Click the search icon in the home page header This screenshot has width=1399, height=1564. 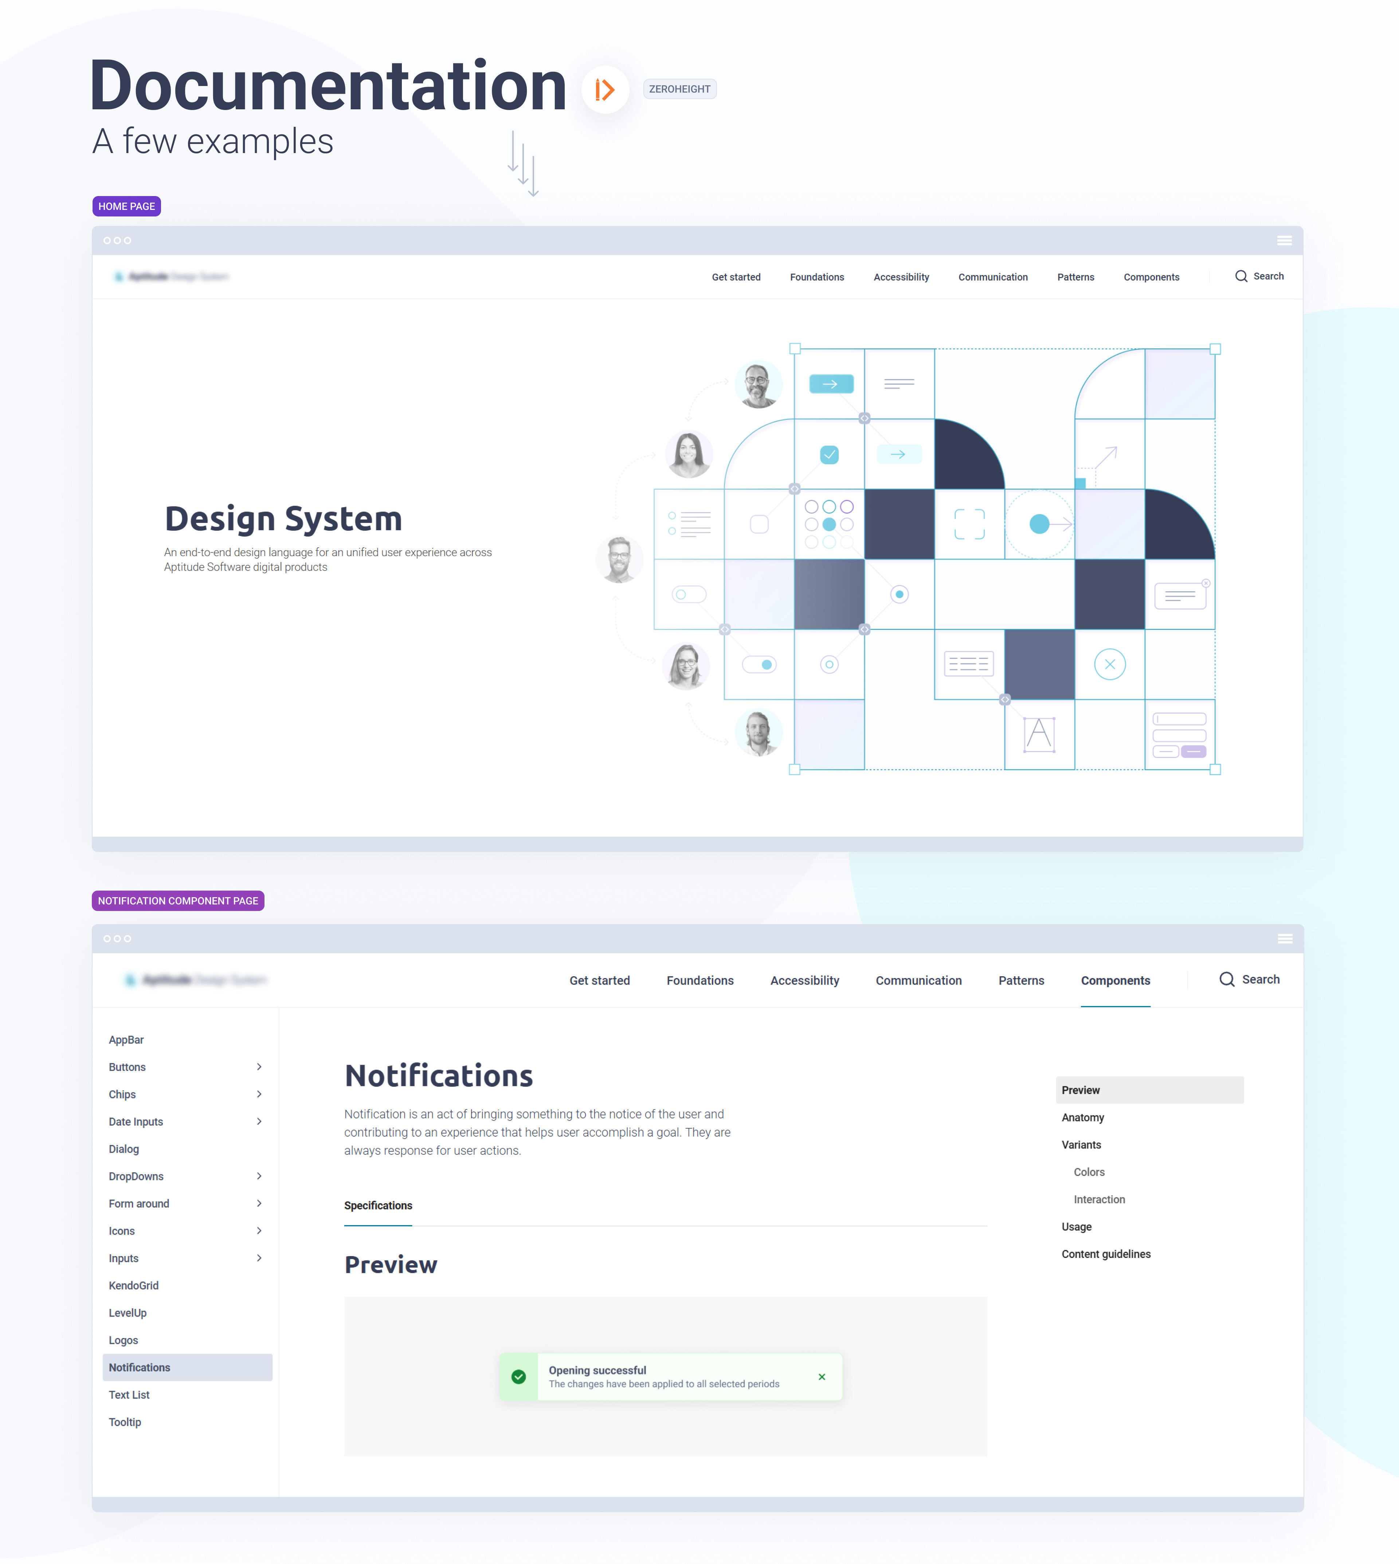[x=1241, y=276]
